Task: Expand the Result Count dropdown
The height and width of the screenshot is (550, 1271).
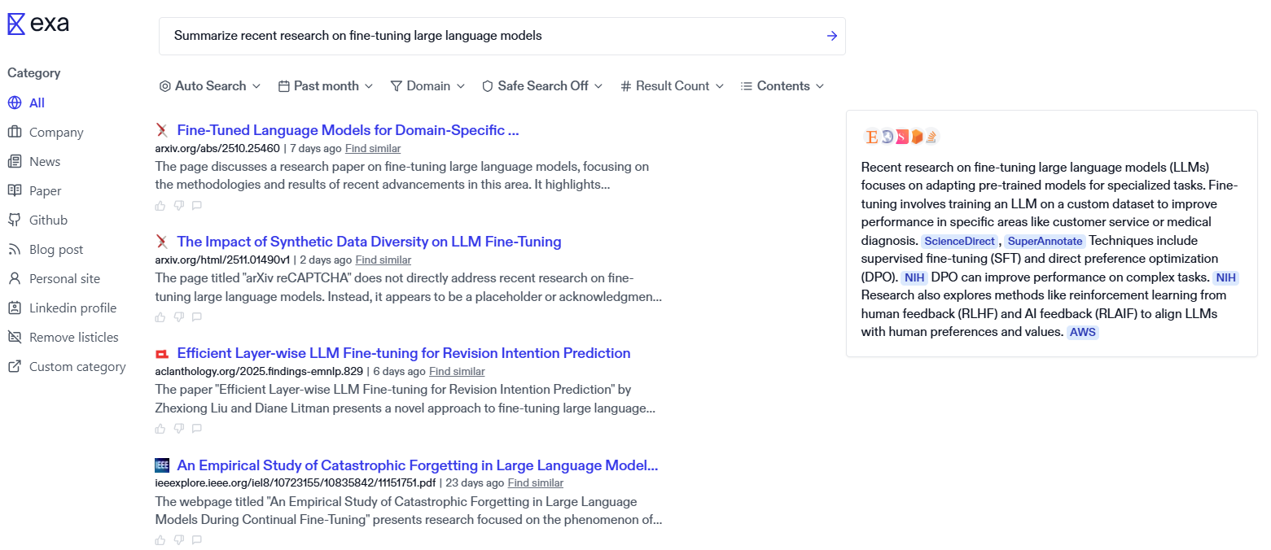Action: (671, 86)
